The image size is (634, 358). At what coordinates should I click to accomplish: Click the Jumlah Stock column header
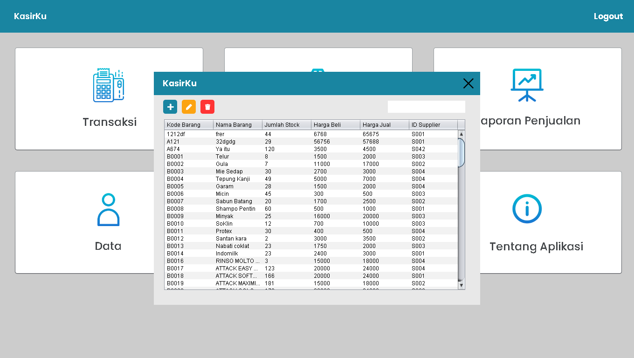tap(286, 125)
